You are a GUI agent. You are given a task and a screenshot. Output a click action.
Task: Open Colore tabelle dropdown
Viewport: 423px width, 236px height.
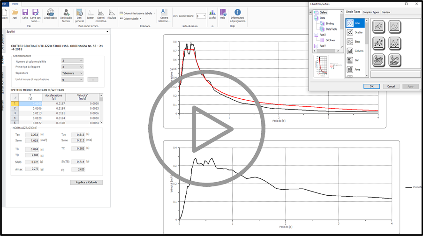[x=130, y=19]
